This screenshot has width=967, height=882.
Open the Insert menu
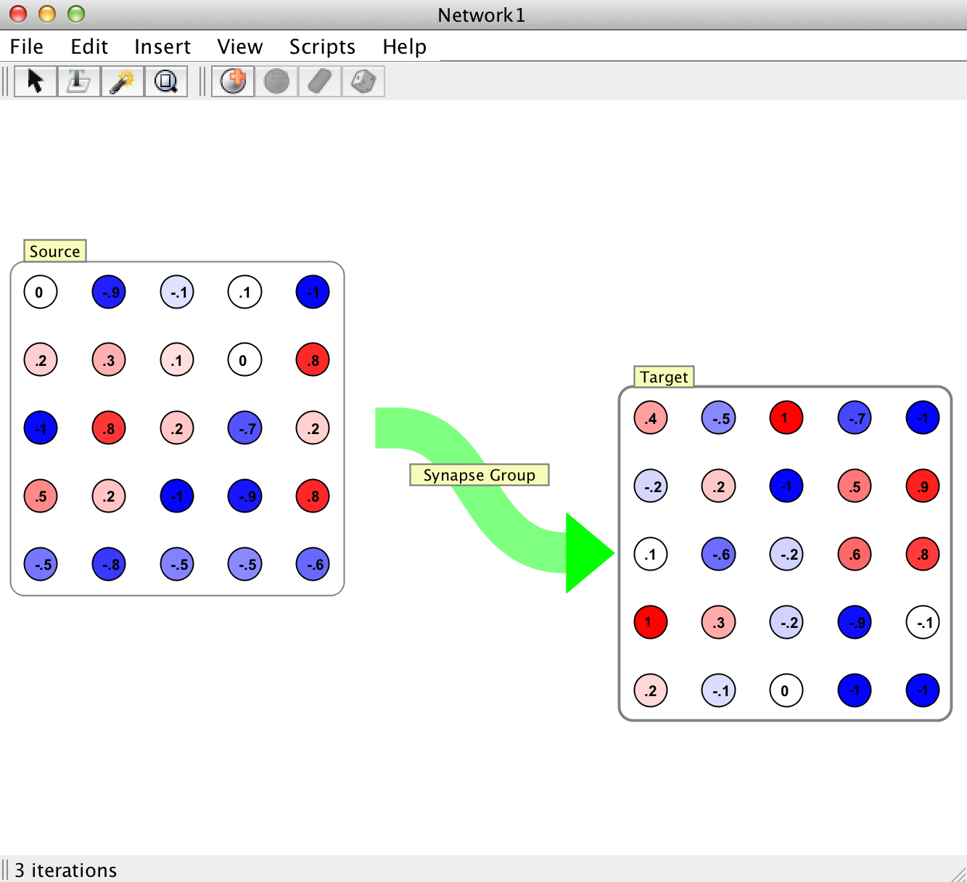(162, 46)
